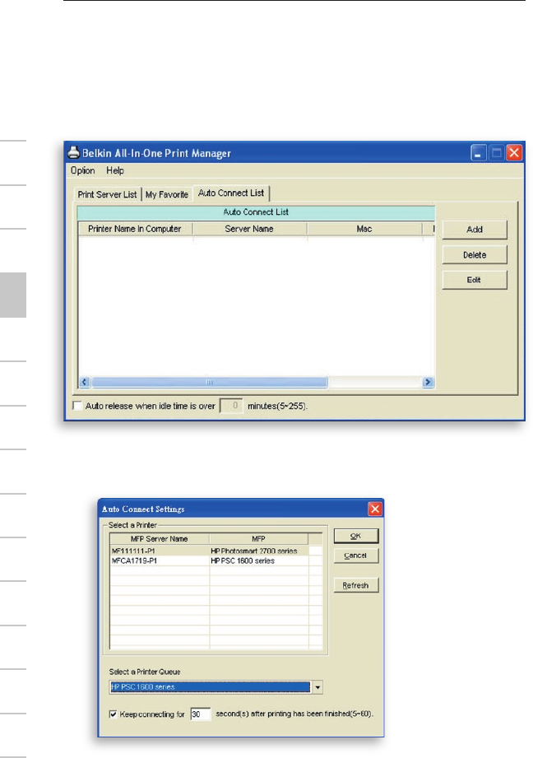This screenshot has height=758, width=533.
Task: Click the MFP column header
Action: pyautogui.click(x=258, y=538)
